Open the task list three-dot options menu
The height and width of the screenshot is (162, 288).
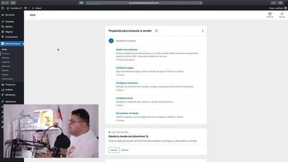[202, 31]
